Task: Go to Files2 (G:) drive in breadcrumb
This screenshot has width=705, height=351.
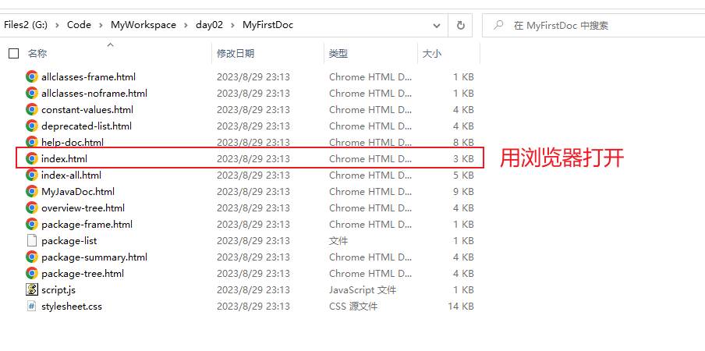Action: [27, 25]
